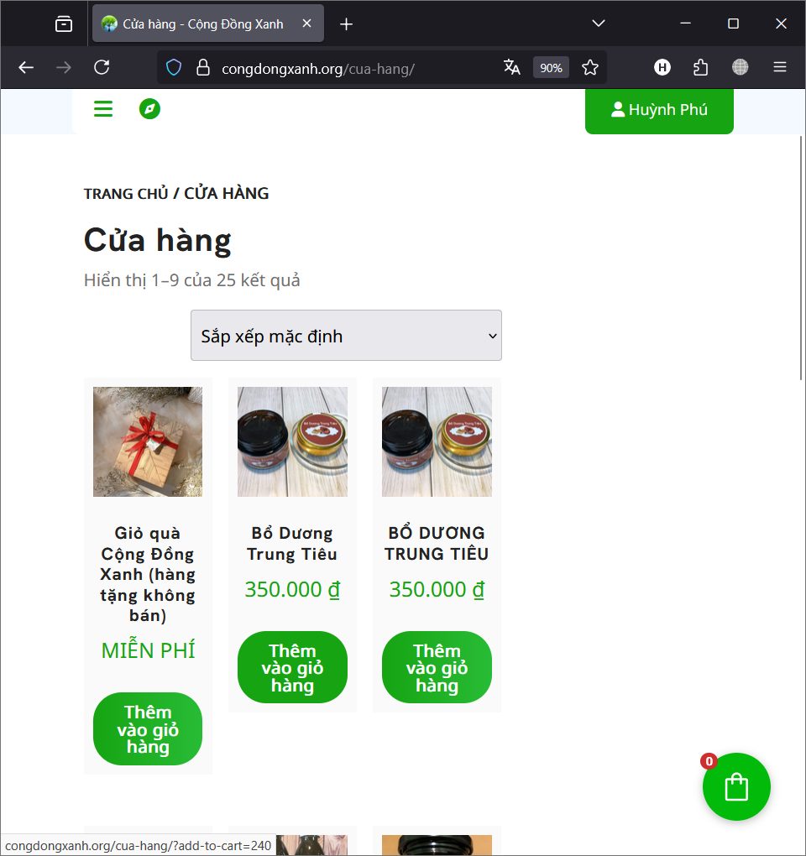Screen dimensions: 806x856
Task: Click the green compass explore icon
Action: (149, 108)
